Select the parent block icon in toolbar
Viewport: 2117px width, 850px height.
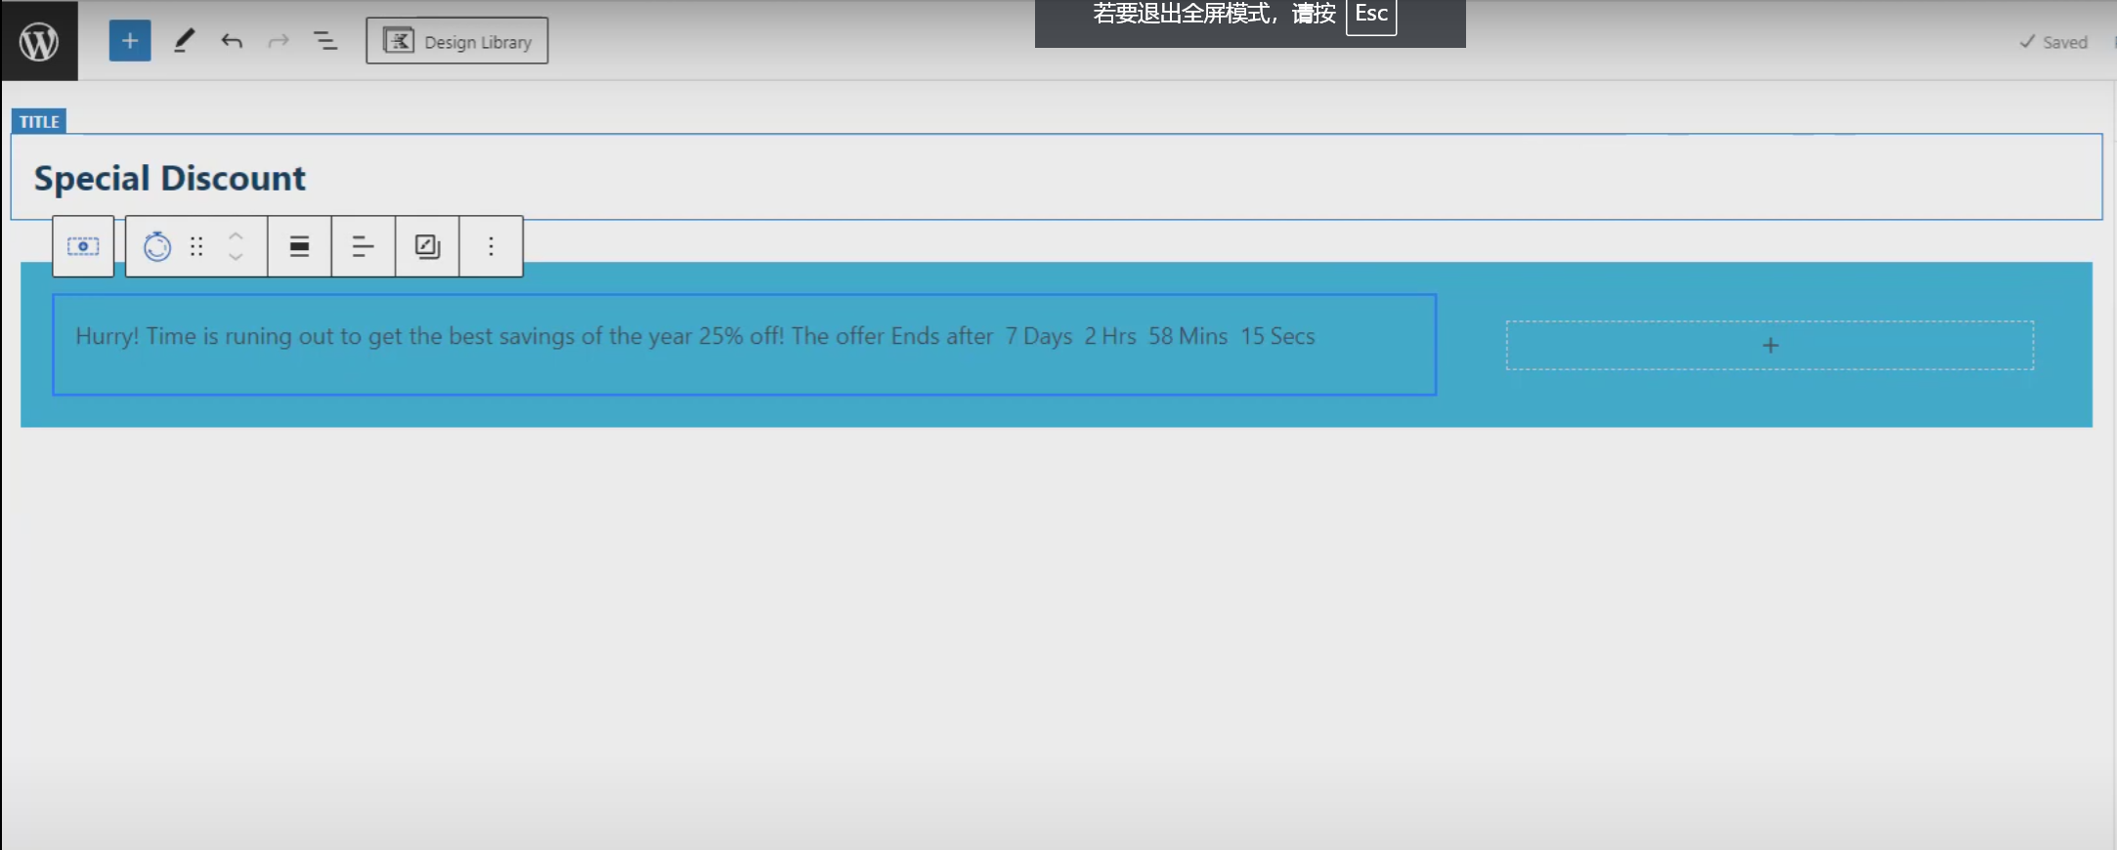(x=83, y=246)
